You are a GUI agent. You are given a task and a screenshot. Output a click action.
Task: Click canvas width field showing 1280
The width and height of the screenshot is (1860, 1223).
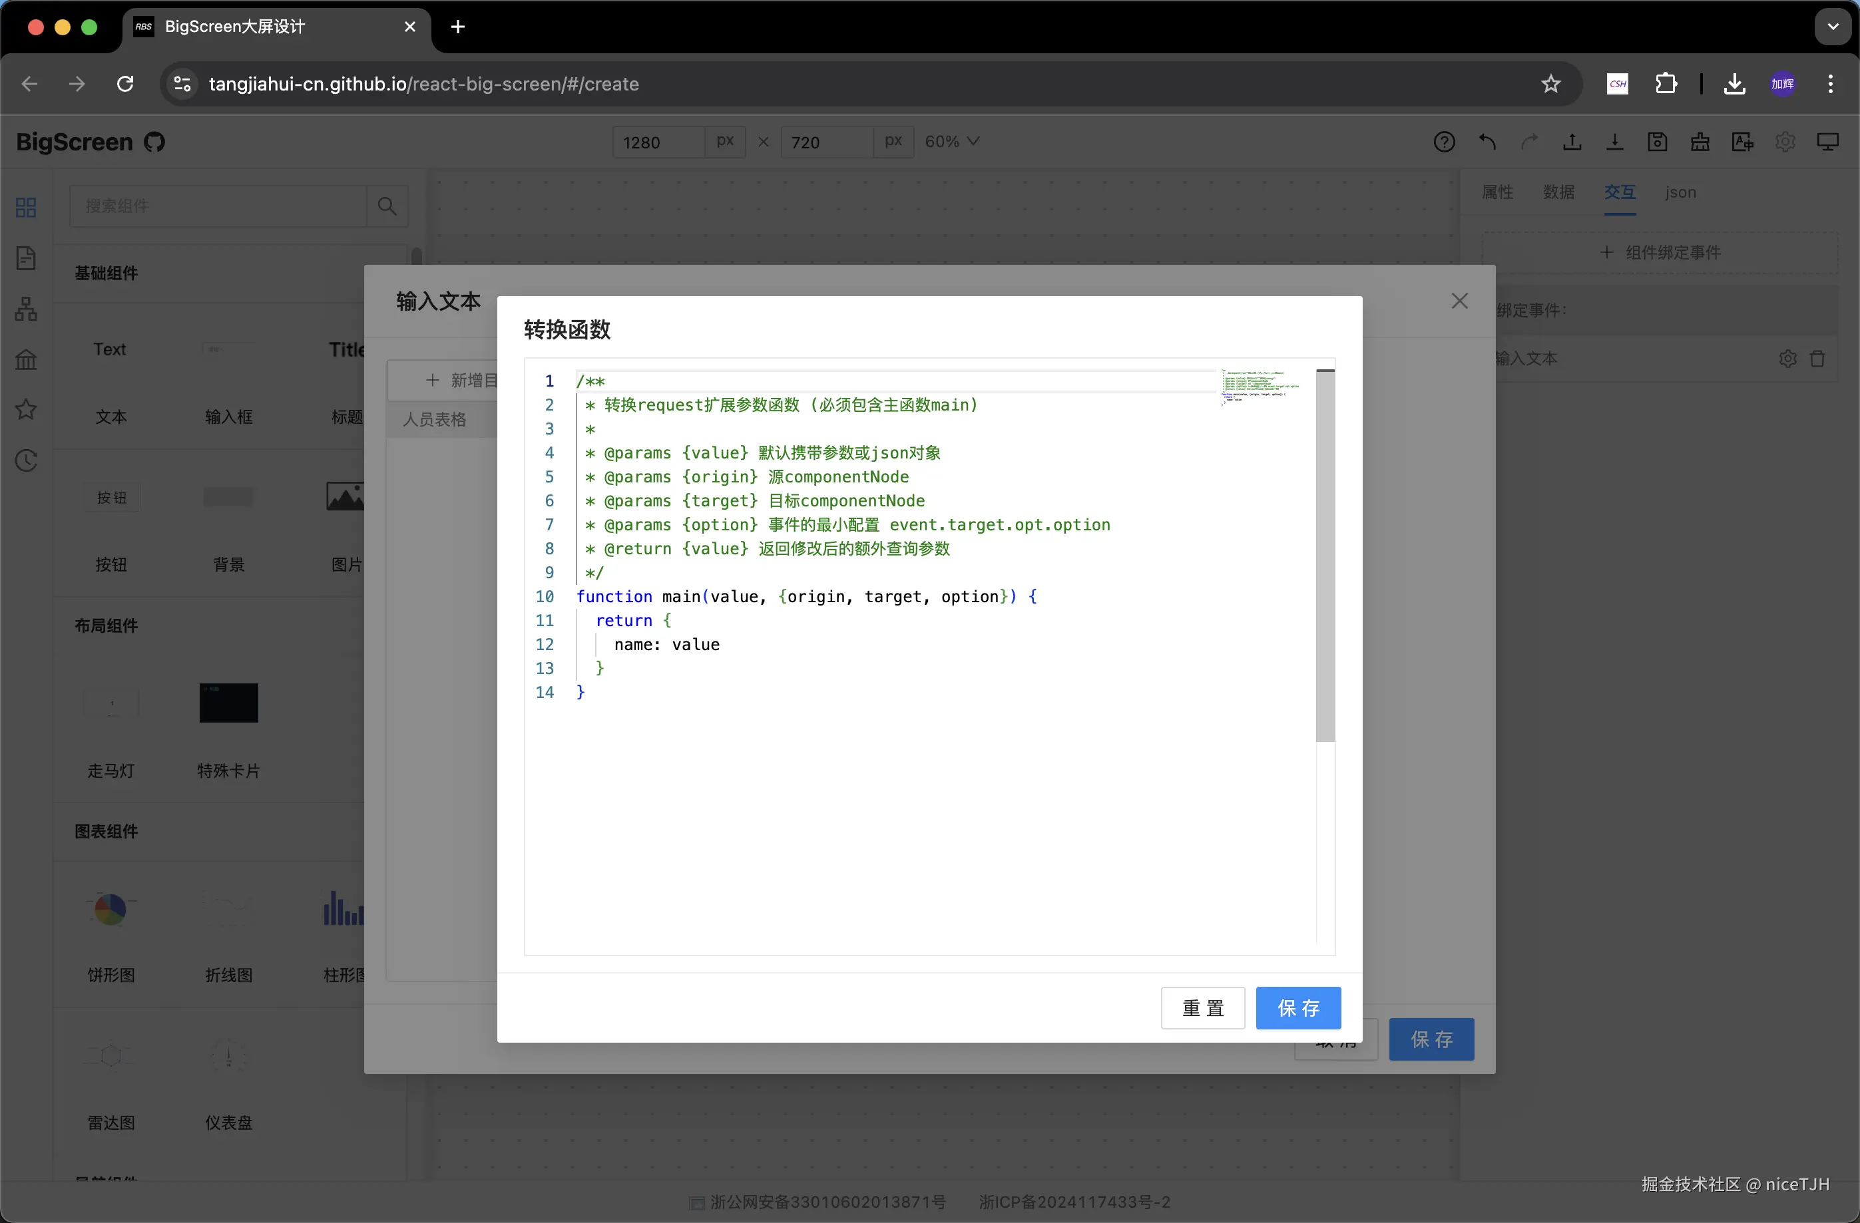(x=658, y=142)
